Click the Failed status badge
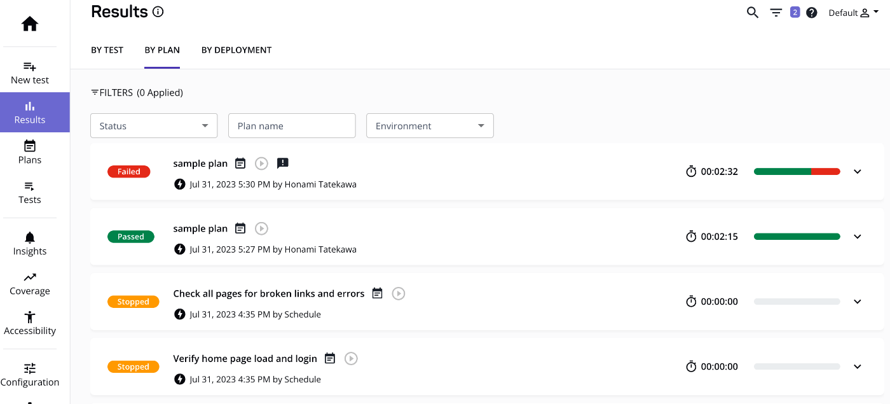The width and height of the screenshot is (890, 404). (x=129, y=172)
